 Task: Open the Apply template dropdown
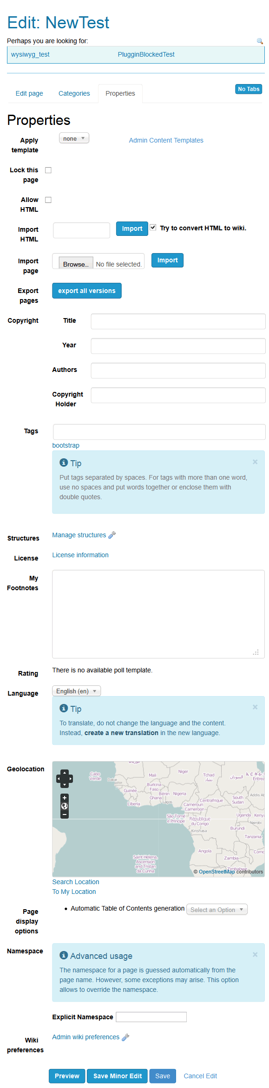click(x=74, y=138)
